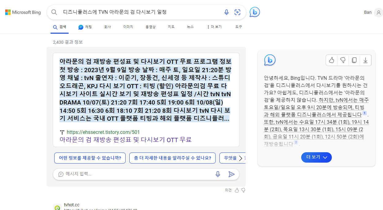The width and height of the screenshot is (383, 210).
Task: Like the result via 의견 thumbs up
Action: pyautogui.click(x=237, y=190)
